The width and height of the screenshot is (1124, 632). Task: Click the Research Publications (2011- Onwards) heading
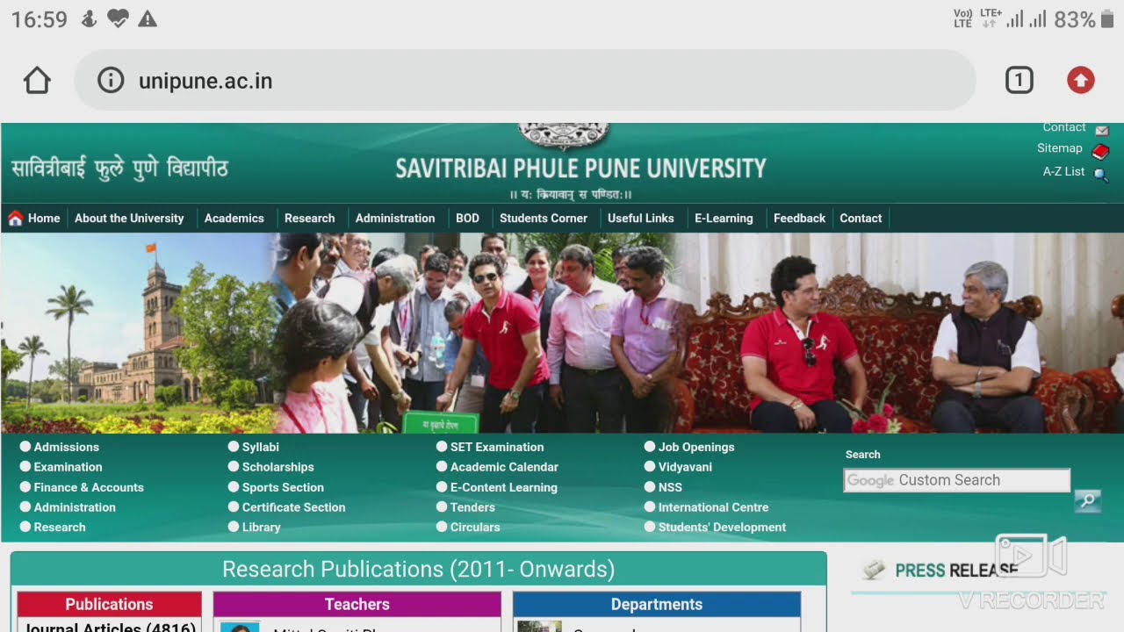point(418,569)
